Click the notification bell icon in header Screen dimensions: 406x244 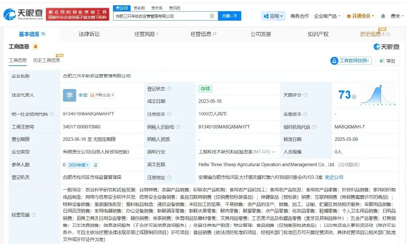[x=383, y=16]
